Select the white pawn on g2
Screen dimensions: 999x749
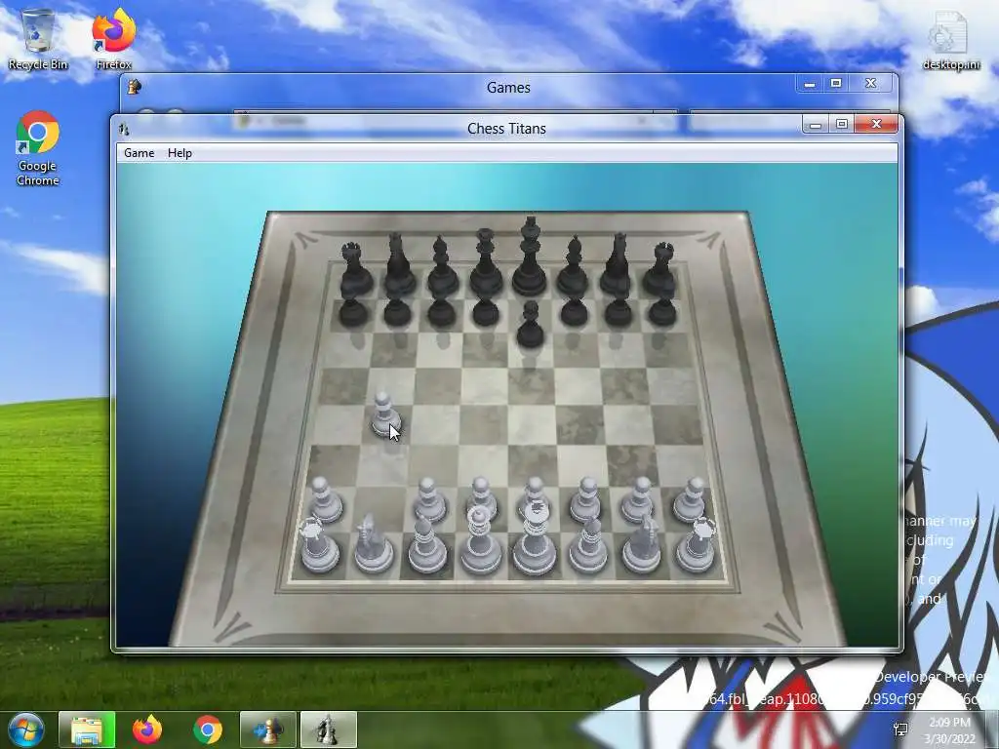tap(638, 500)
